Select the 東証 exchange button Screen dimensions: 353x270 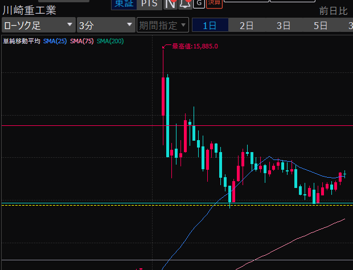click(x=124, y=3)
